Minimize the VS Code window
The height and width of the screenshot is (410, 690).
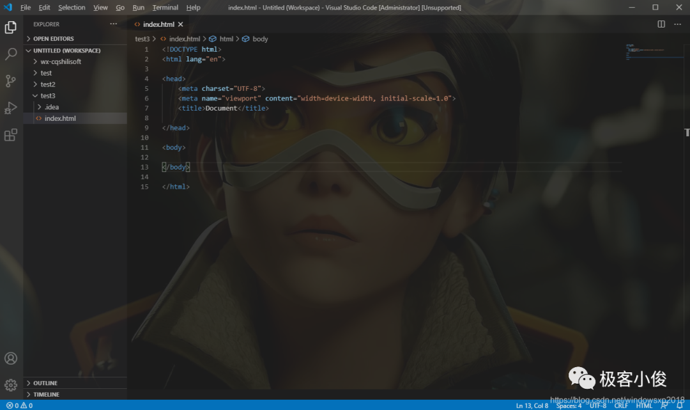[632, 8]
